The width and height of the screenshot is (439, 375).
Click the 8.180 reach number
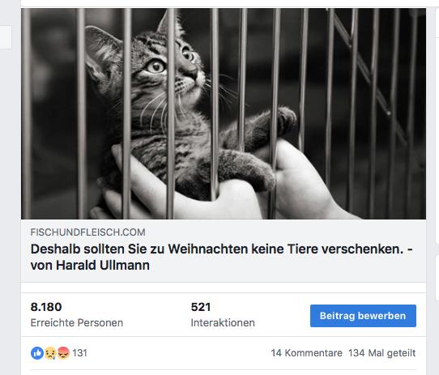point(46,307)
